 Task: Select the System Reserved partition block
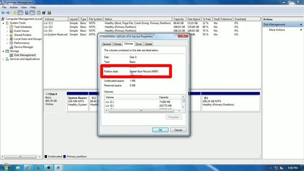tap(77, 102)
